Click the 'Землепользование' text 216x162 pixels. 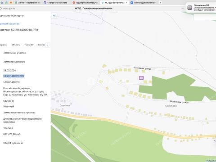(14, 62)
